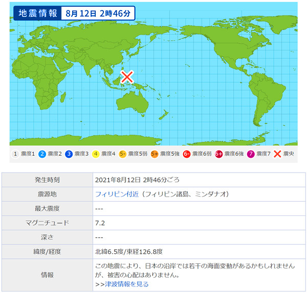Click the crimson 6+ 震度6強 legend icon
The height and width of the screenshot is (293, 307).
[218, 154]
